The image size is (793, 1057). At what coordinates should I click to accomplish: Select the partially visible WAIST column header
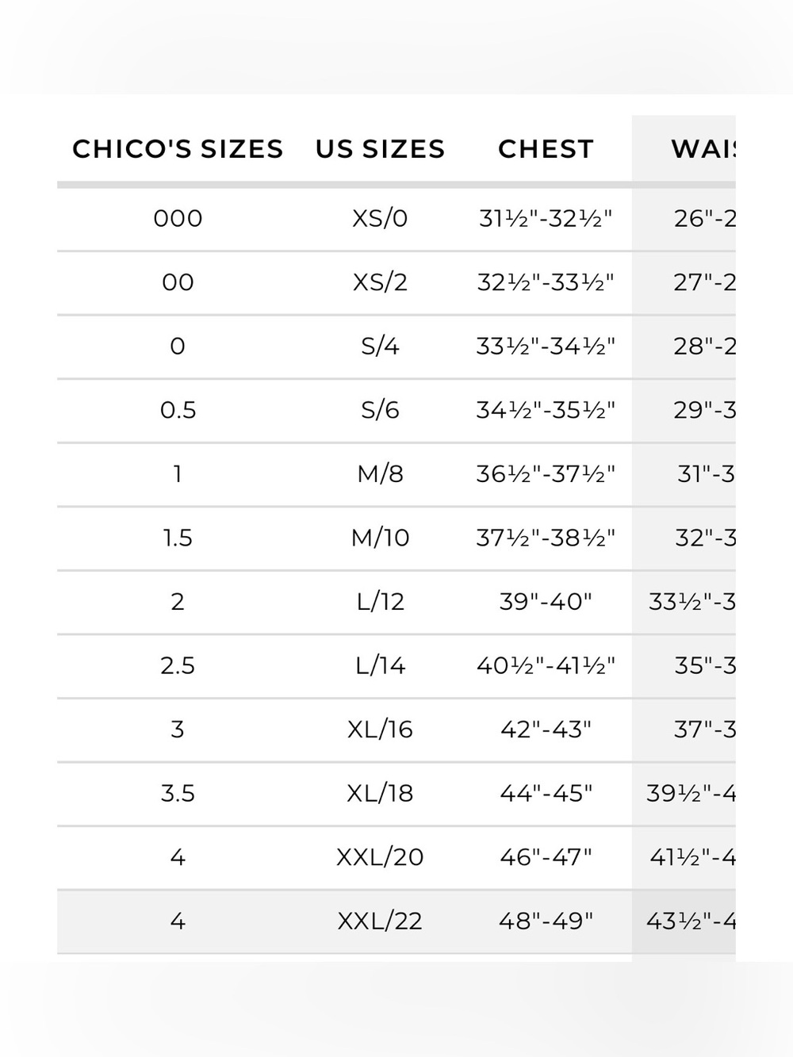tap(703, 149)
